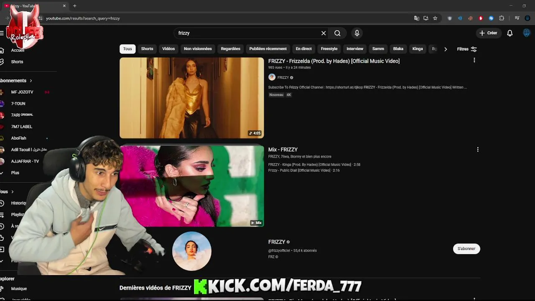
Task: Click the magnifier search button
Action: 337,33
